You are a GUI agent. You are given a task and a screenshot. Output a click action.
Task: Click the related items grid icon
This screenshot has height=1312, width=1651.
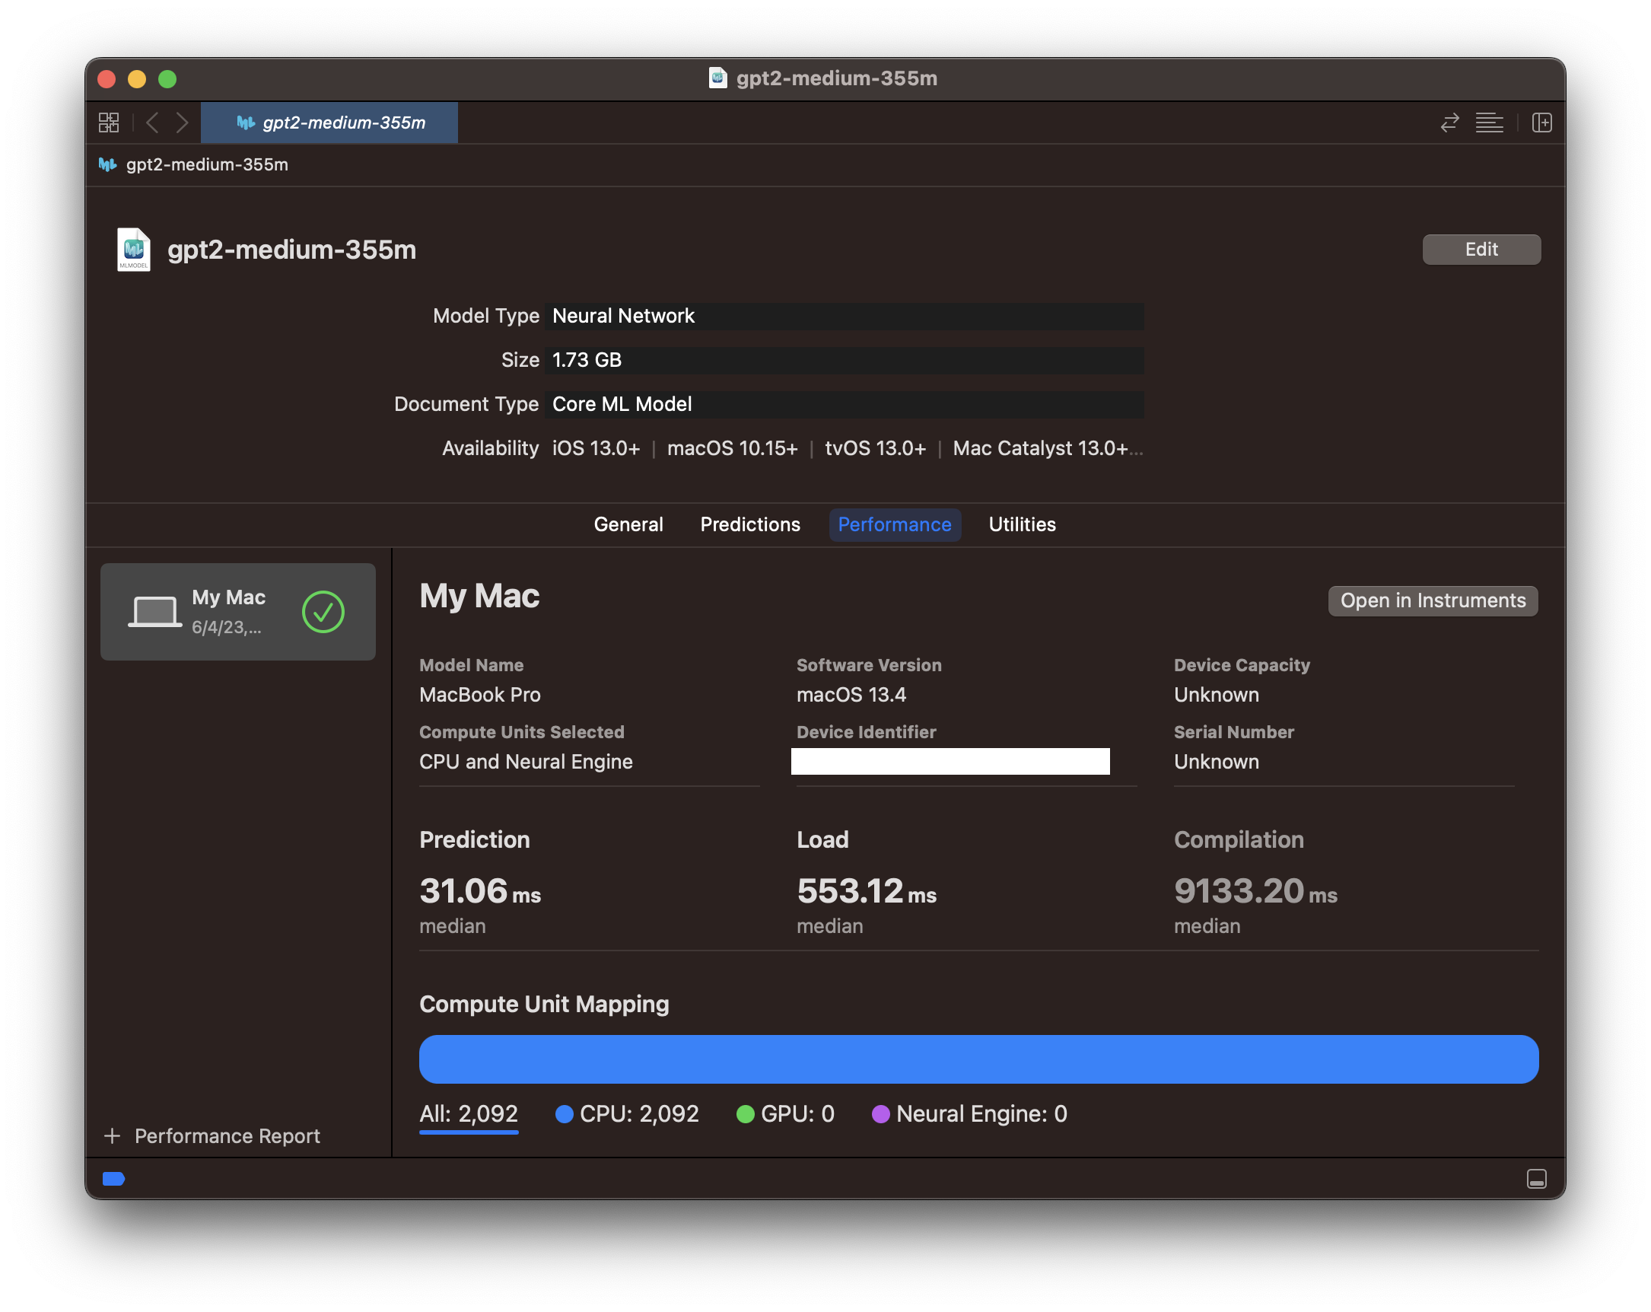pyautogui.click(x=109, y=123)
